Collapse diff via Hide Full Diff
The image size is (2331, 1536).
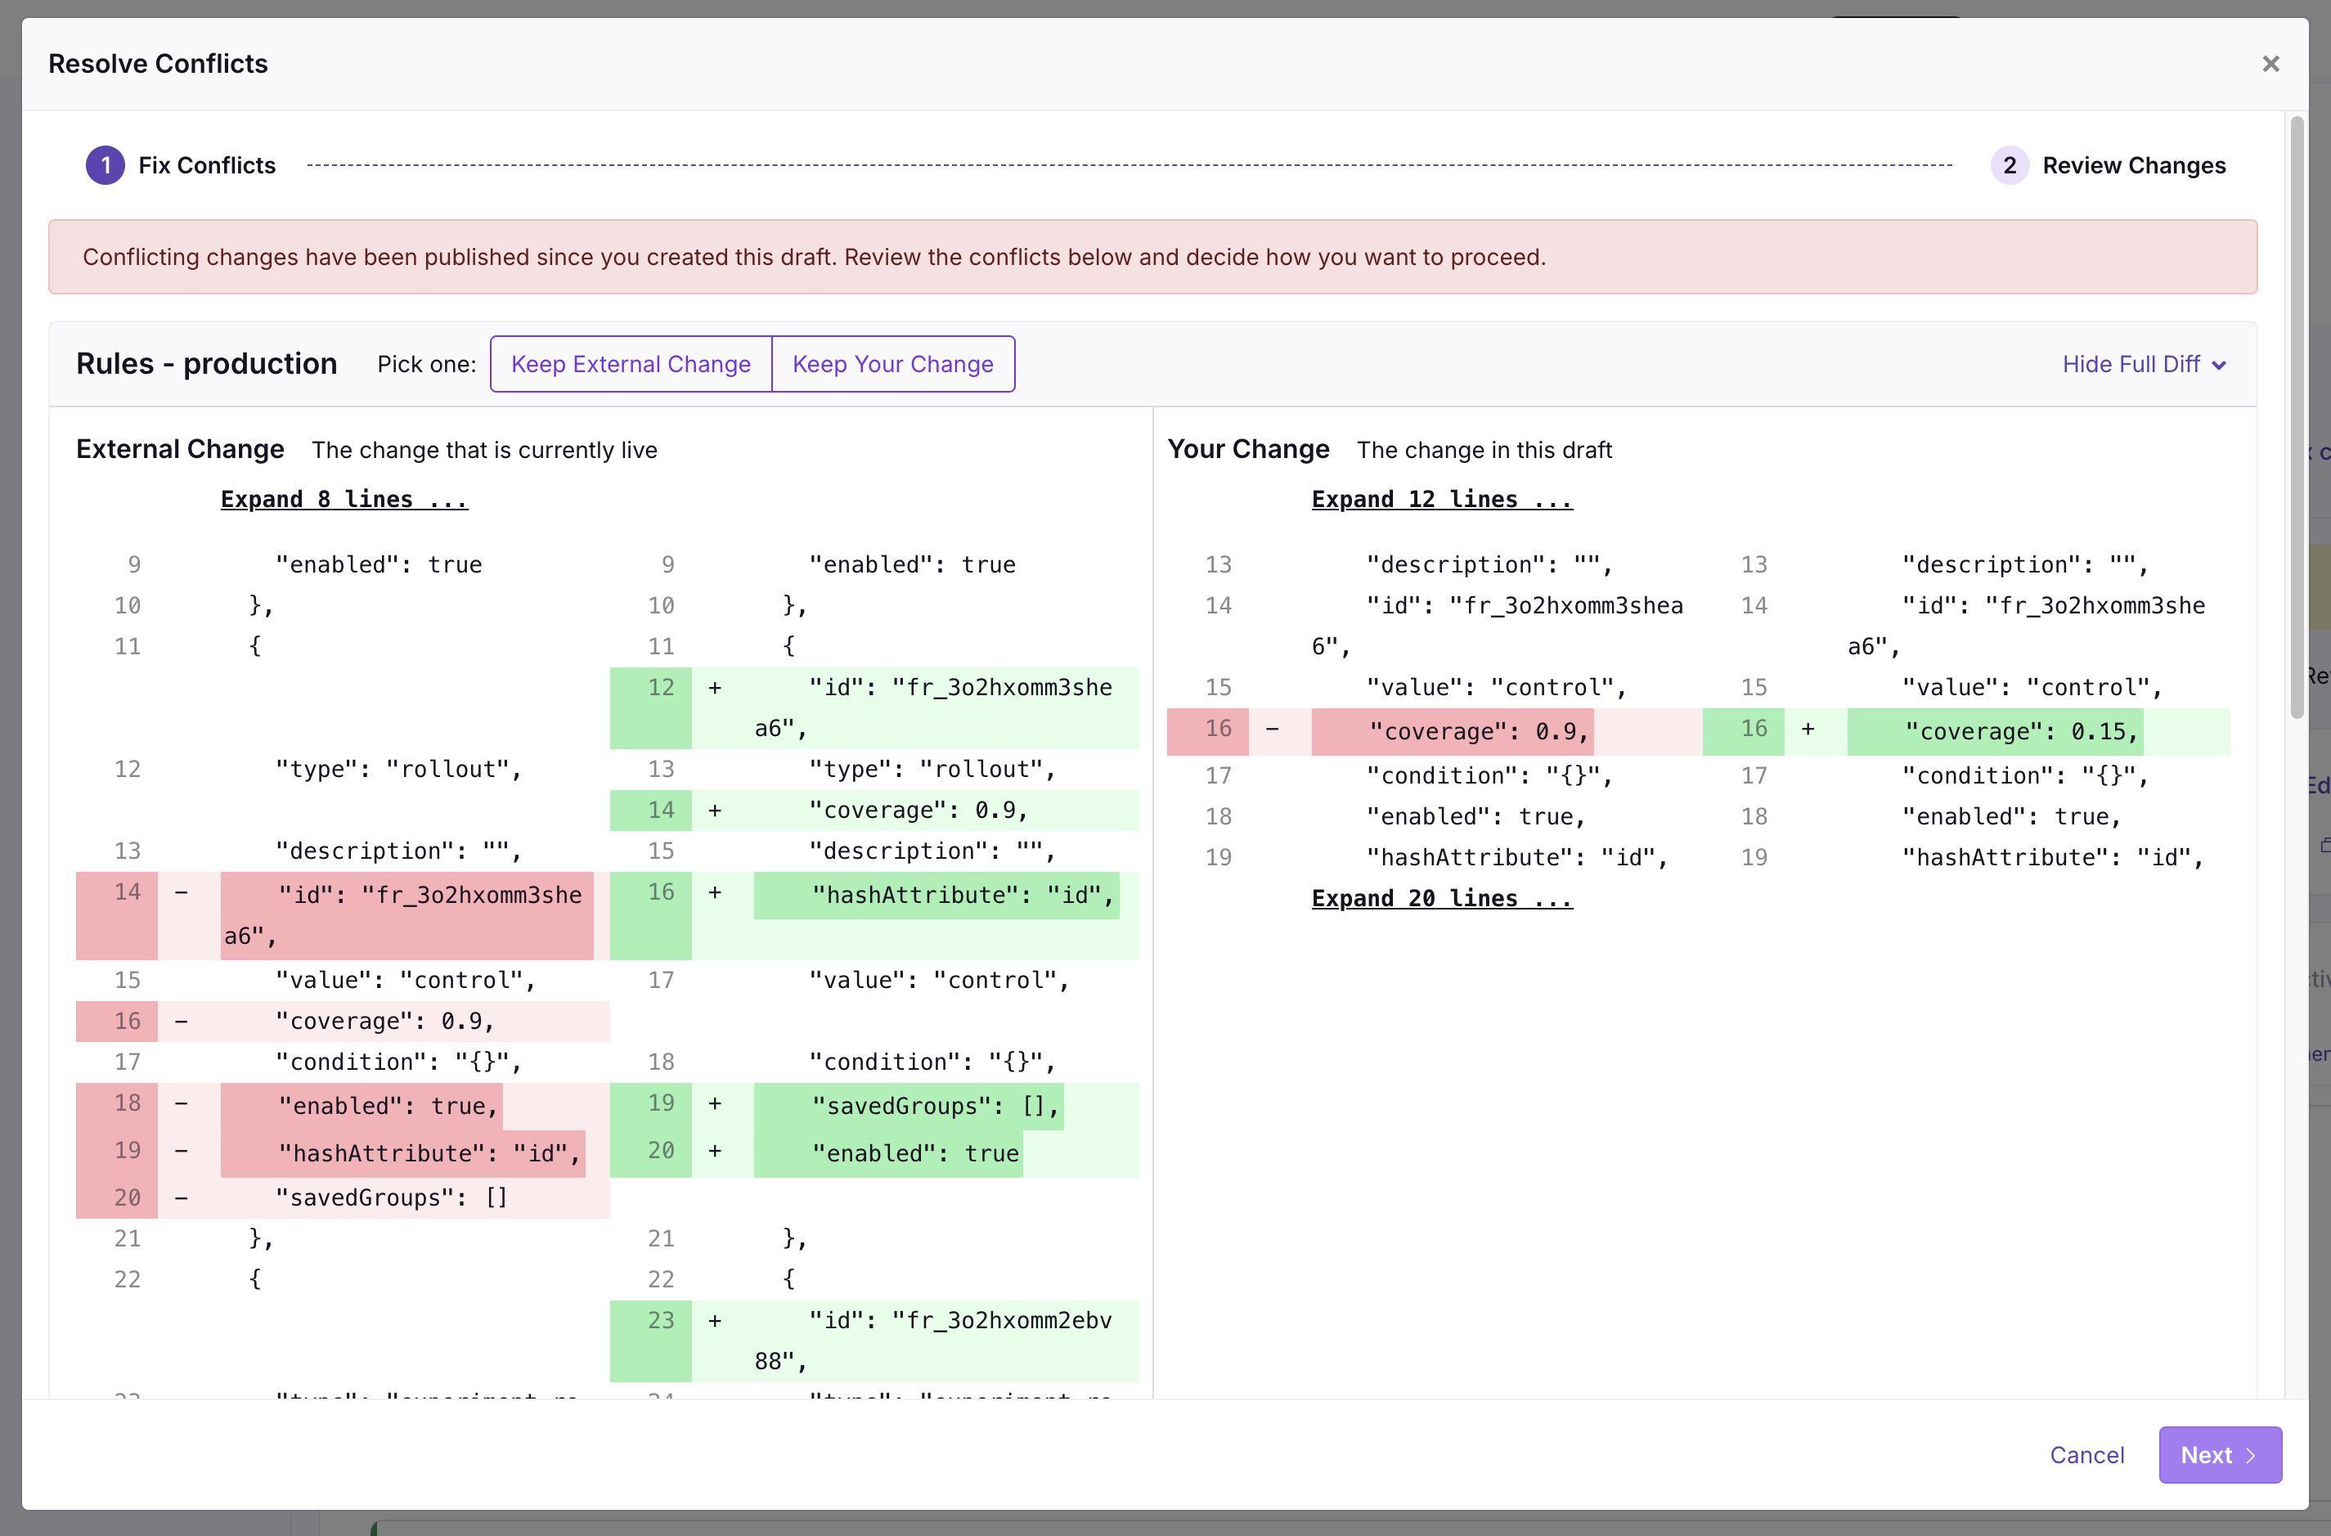tap(2131, 365)
